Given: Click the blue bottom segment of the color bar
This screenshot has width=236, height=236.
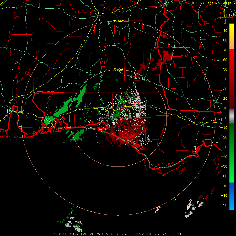Looking at the screenshot, I should coord(232,196).
